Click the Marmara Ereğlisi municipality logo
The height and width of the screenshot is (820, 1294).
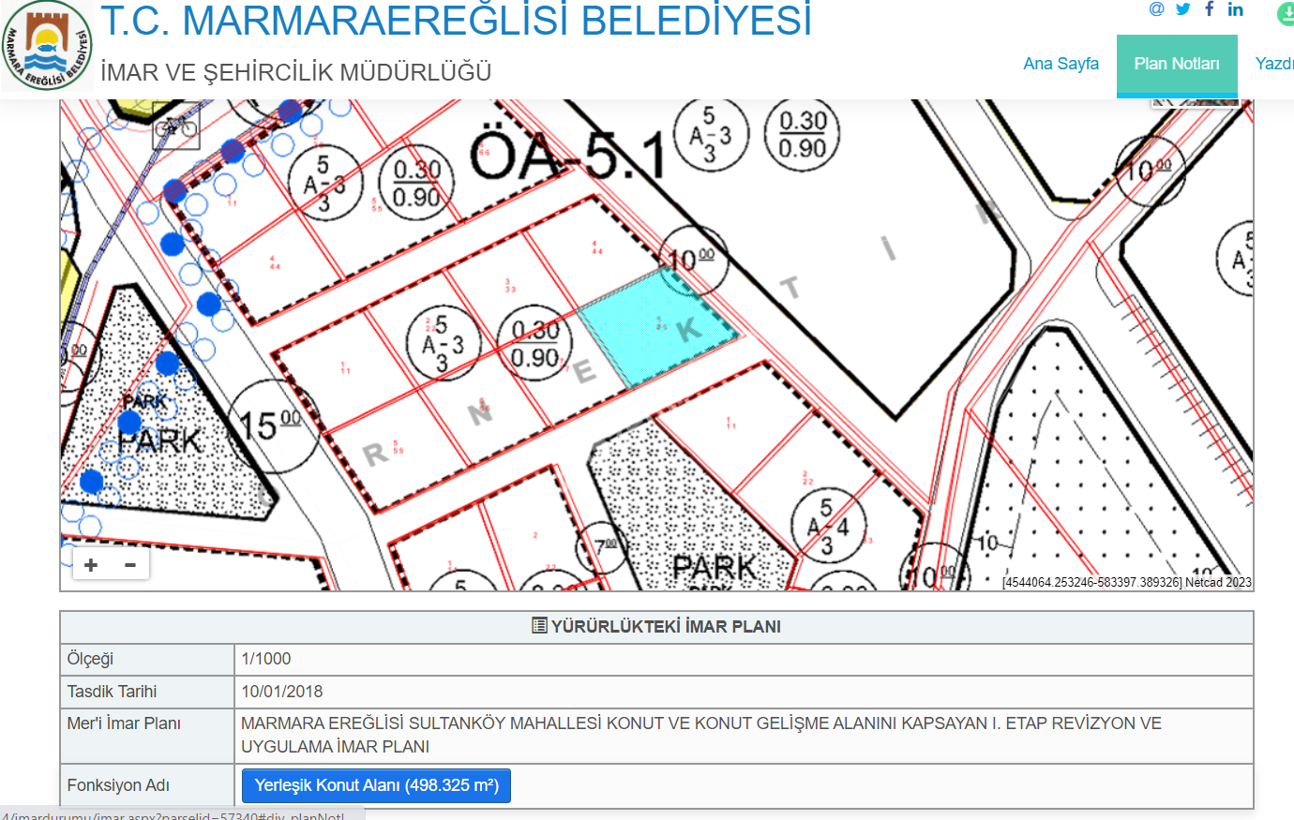pos(47,47)
